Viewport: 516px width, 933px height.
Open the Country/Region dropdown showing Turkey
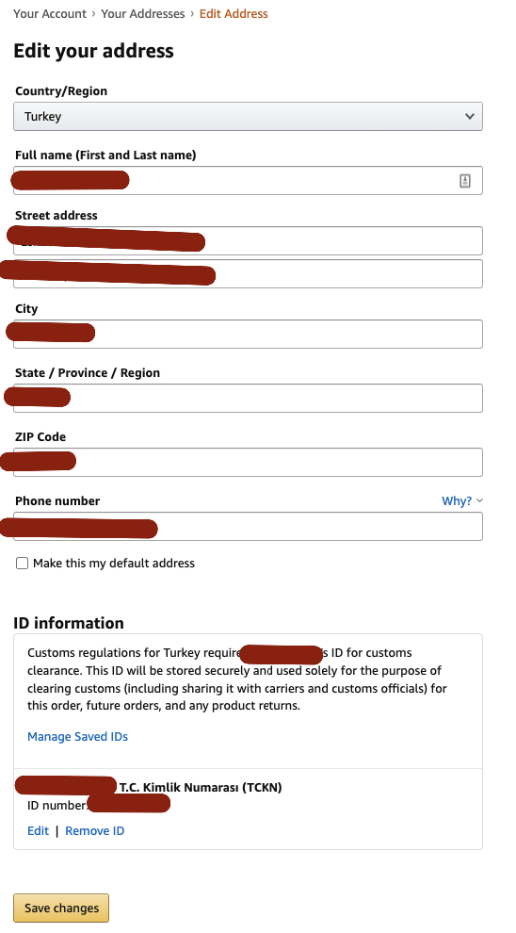[248, 117]
